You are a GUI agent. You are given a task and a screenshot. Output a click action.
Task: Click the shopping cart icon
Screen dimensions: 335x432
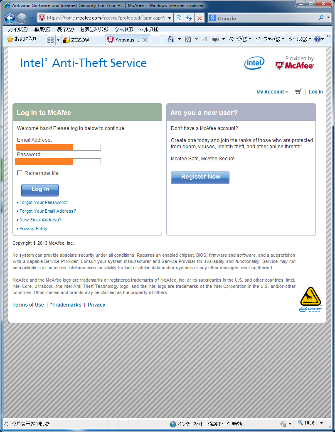click(298, 92)
